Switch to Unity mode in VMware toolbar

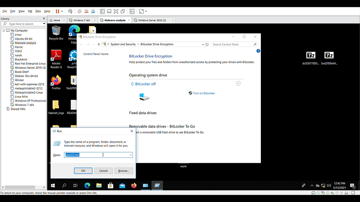[123, 11]
